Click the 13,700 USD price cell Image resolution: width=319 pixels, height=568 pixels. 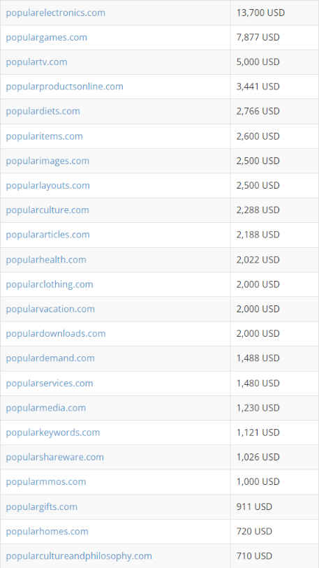274,13
